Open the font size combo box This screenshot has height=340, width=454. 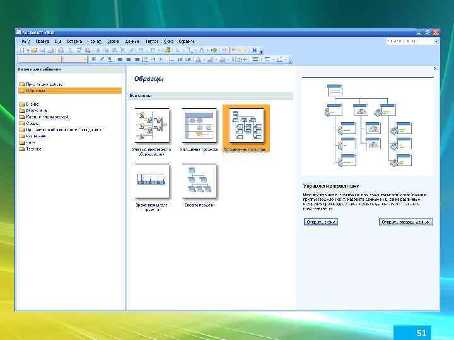click(74, 59)
